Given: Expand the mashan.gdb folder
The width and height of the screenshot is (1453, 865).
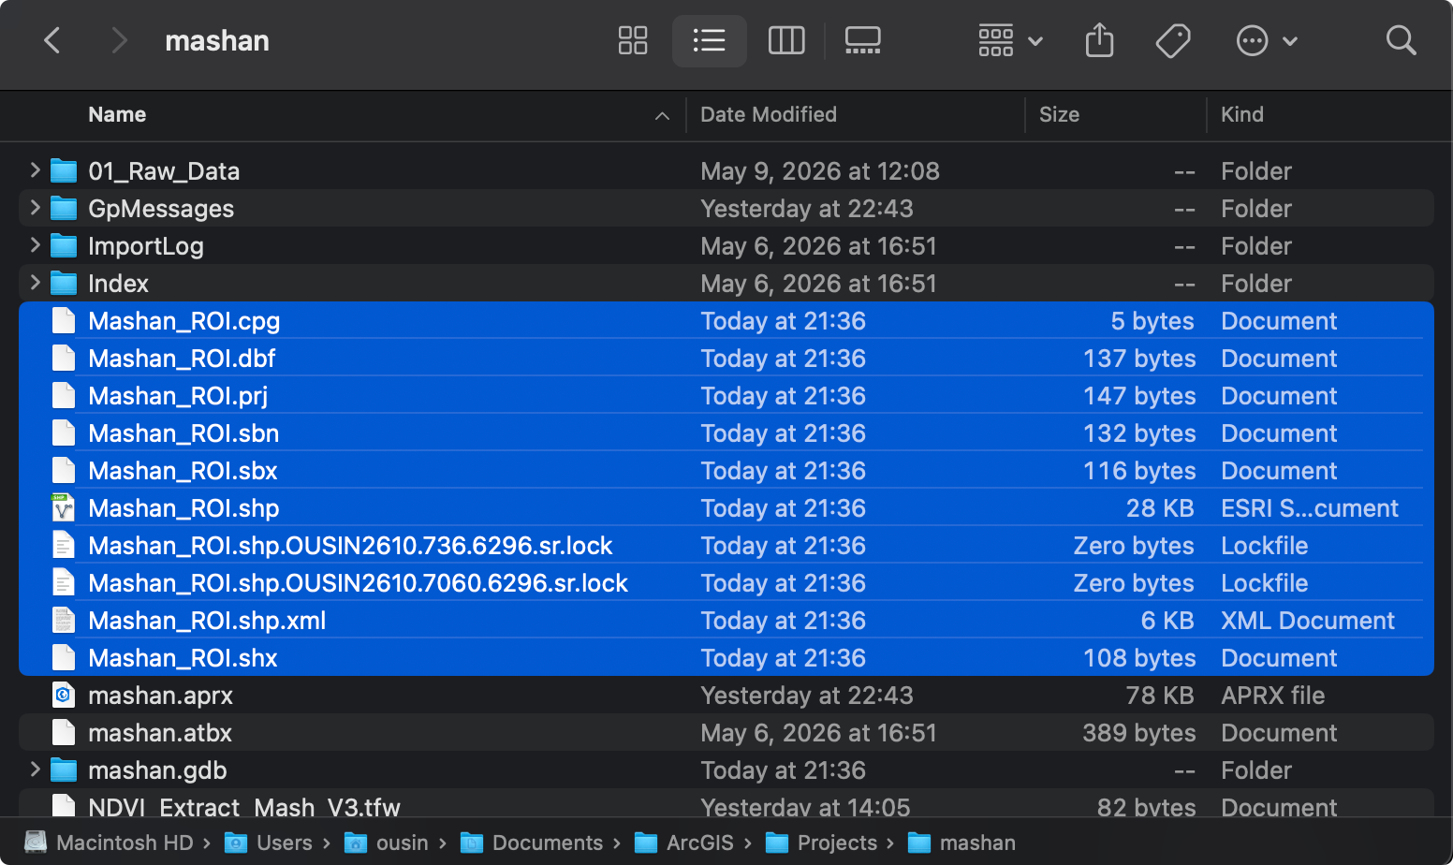Looking at the screenshot, I should (x=35, y=770).
